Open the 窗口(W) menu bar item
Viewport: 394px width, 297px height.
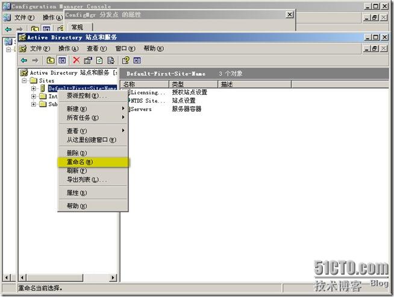[x=125, y=48]
